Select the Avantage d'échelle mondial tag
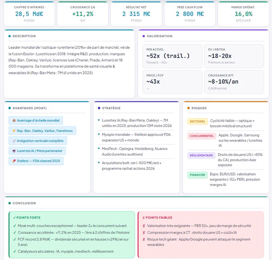The image size is (272, 260). point(36,120)
